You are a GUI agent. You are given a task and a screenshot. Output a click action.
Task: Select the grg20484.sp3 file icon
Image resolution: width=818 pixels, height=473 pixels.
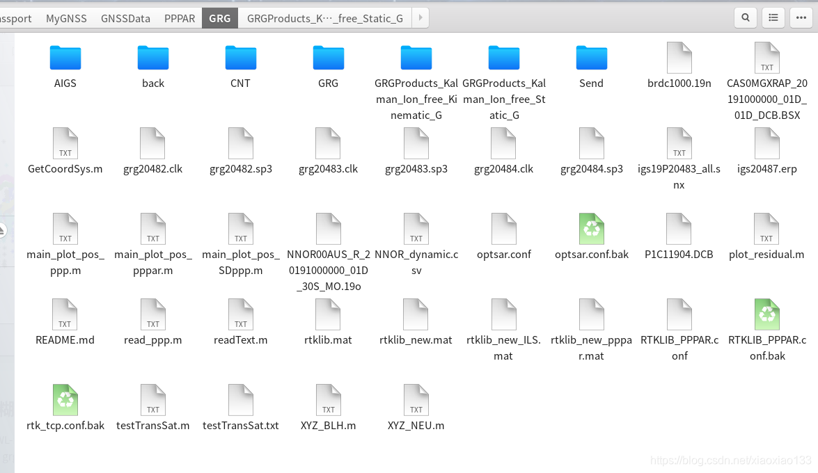(592, 143)
